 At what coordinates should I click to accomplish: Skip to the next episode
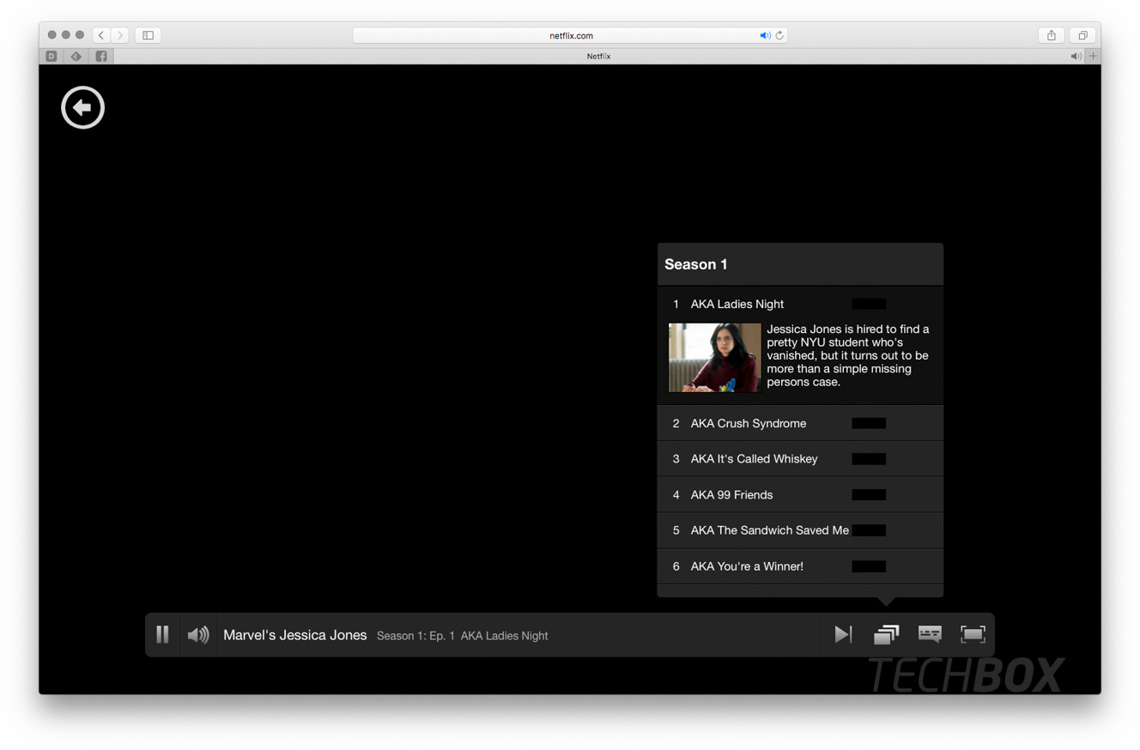843,634
